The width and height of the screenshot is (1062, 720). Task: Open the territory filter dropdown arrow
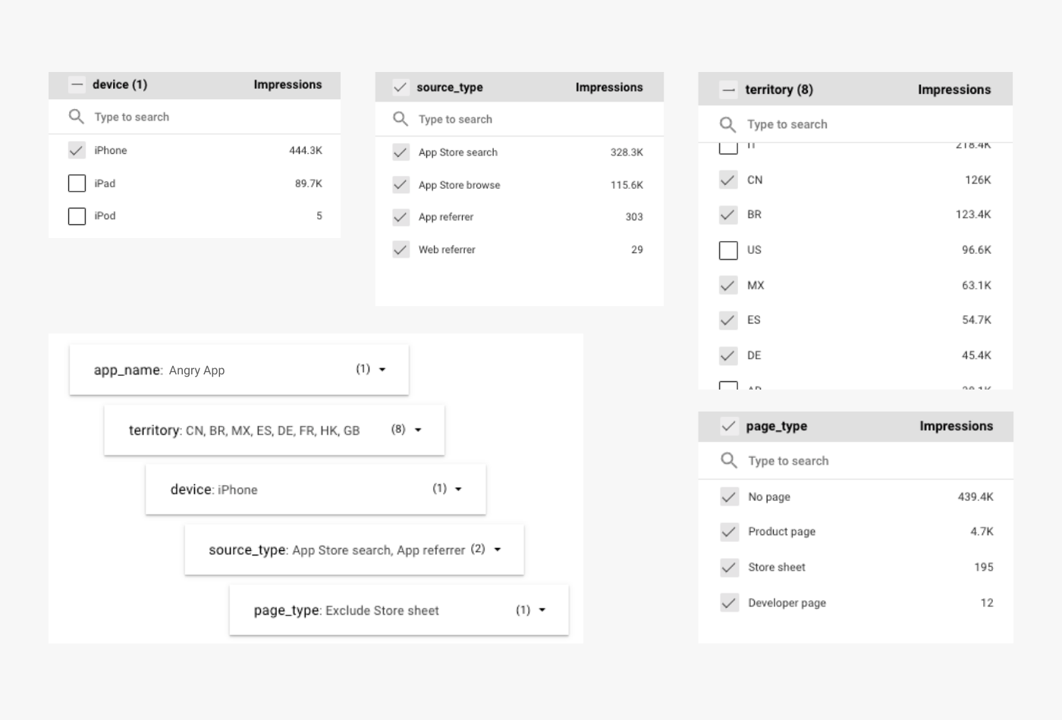(418, 430)
